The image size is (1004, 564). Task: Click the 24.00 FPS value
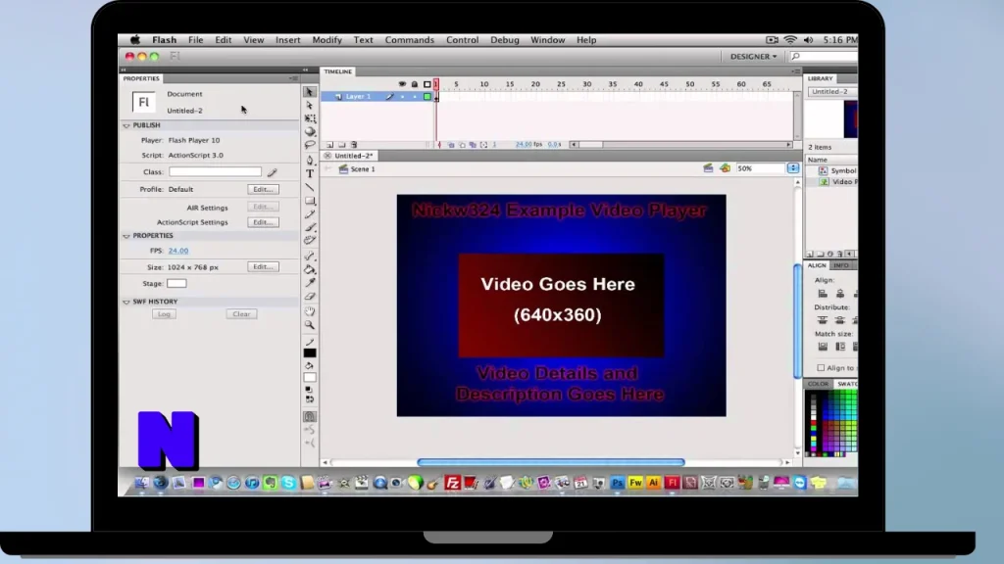tap(178, 251)
